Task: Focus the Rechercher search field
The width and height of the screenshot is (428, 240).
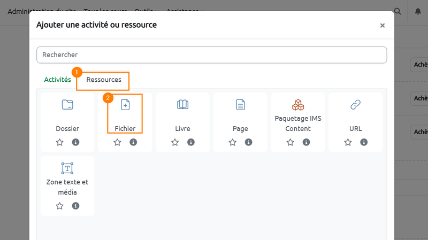Action: [211, 55]
